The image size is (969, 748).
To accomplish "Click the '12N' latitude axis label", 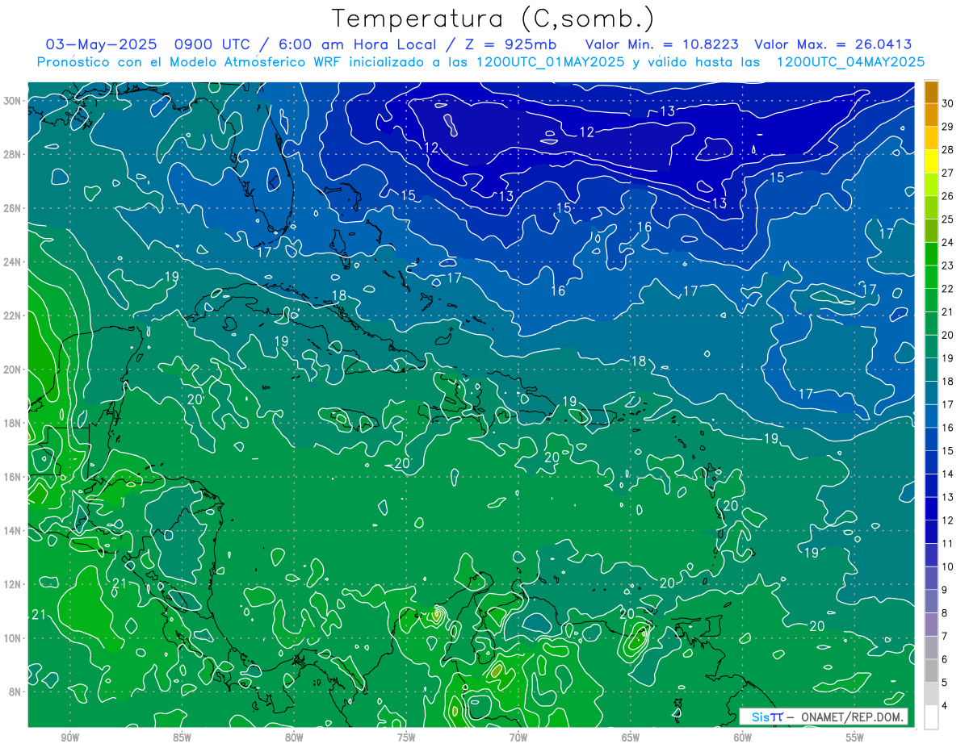I will tap(12, 584).
